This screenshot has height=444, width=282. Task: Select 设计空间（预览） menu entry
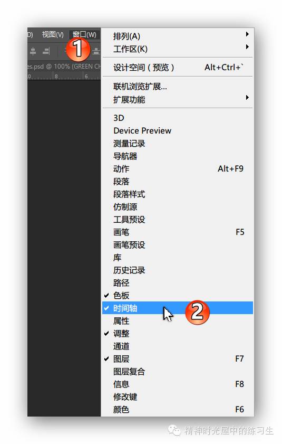coord(177,68)
